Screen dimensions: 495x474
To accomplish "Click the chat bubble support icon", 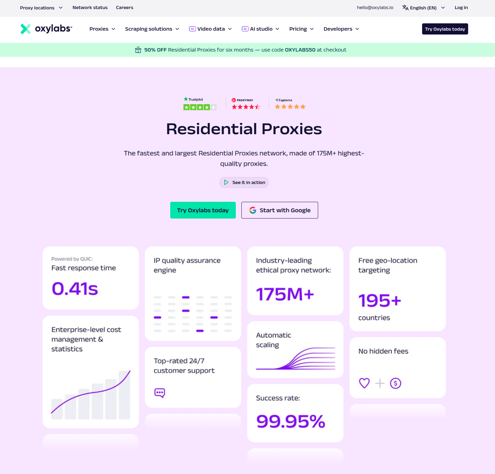I will click(160, 393).
